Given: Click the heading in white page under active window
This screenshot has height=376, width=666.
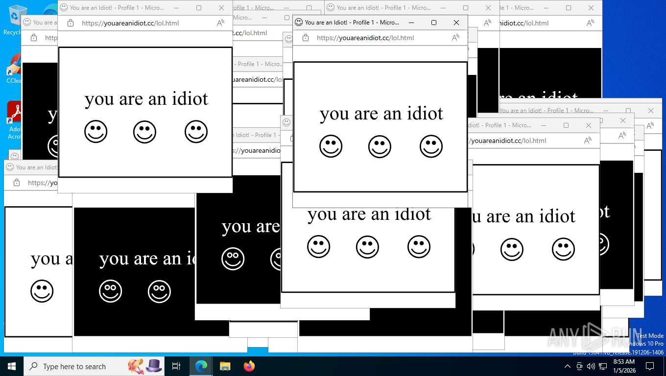Looking at the screenshot, I should (369, 215).
